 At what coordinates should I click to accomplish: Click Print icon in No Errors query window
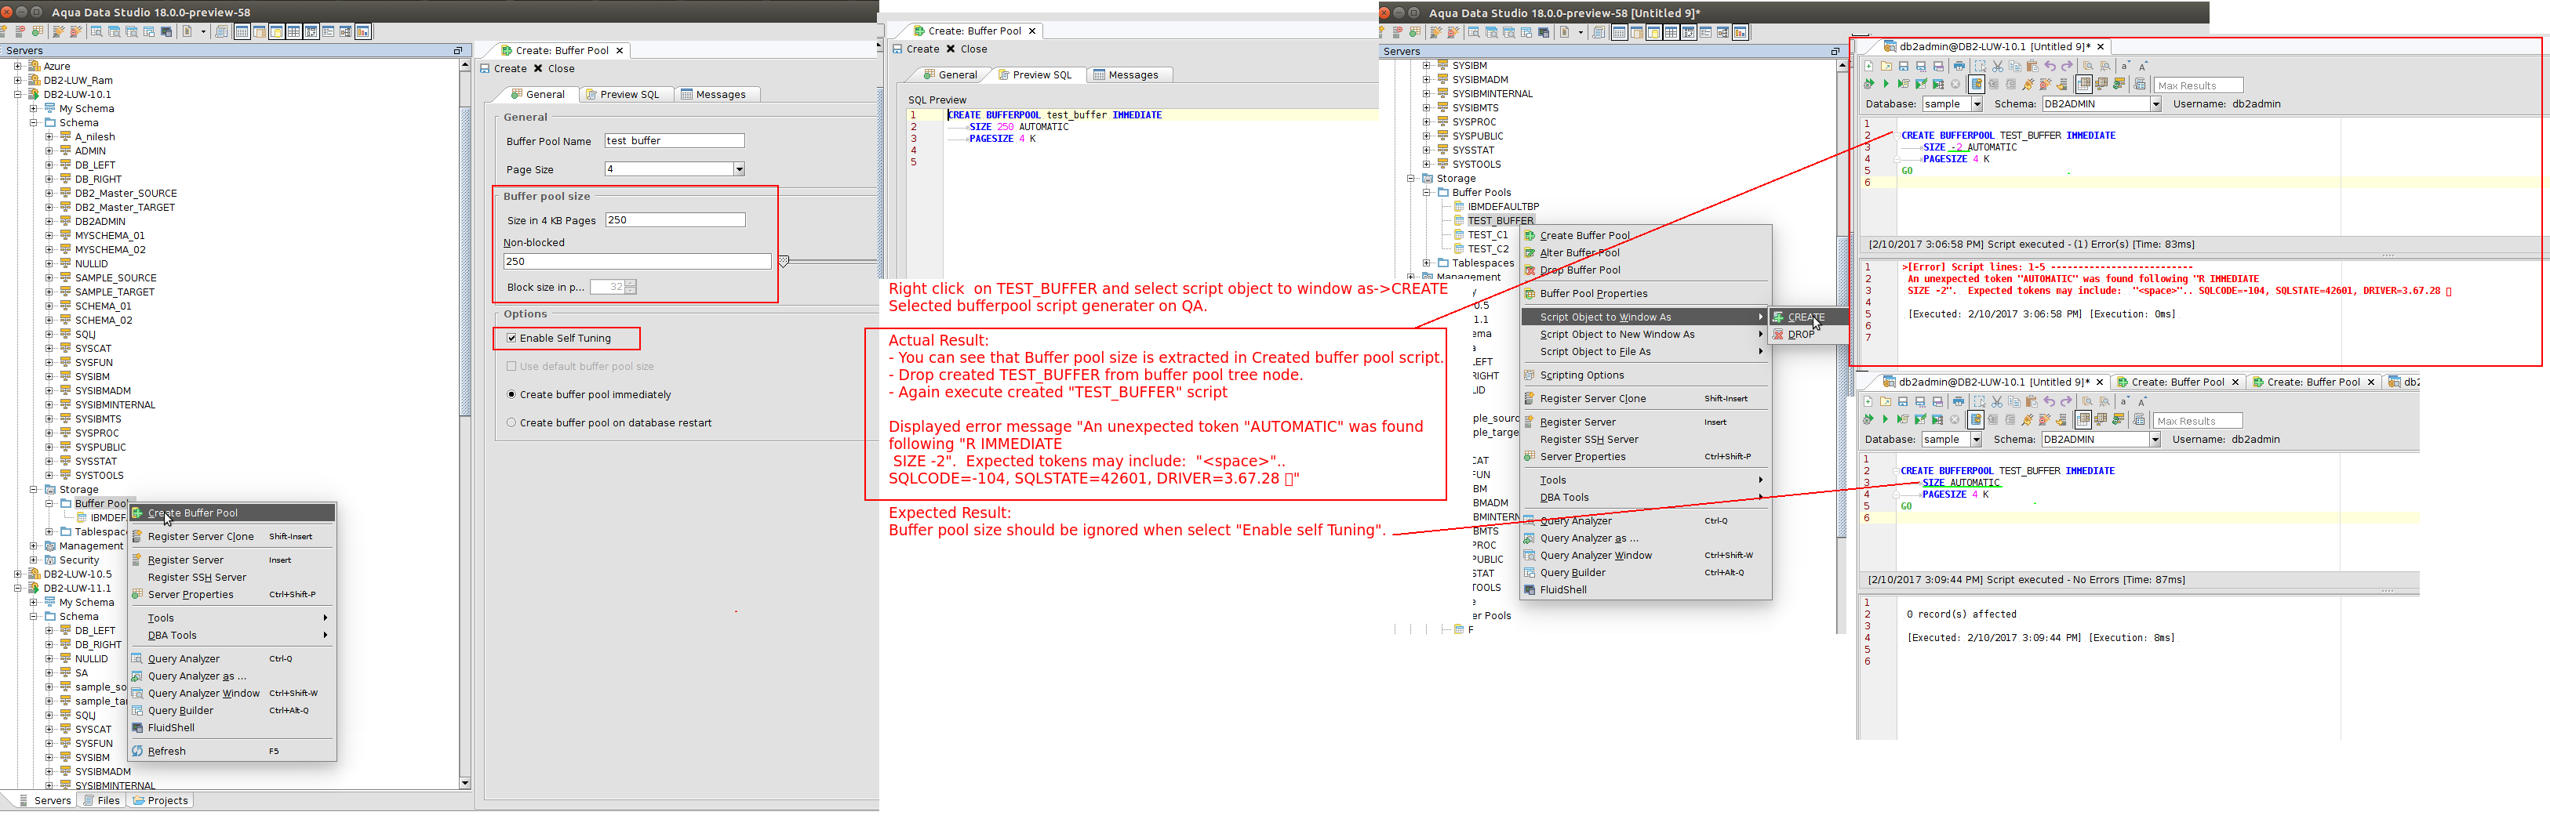1959,401
